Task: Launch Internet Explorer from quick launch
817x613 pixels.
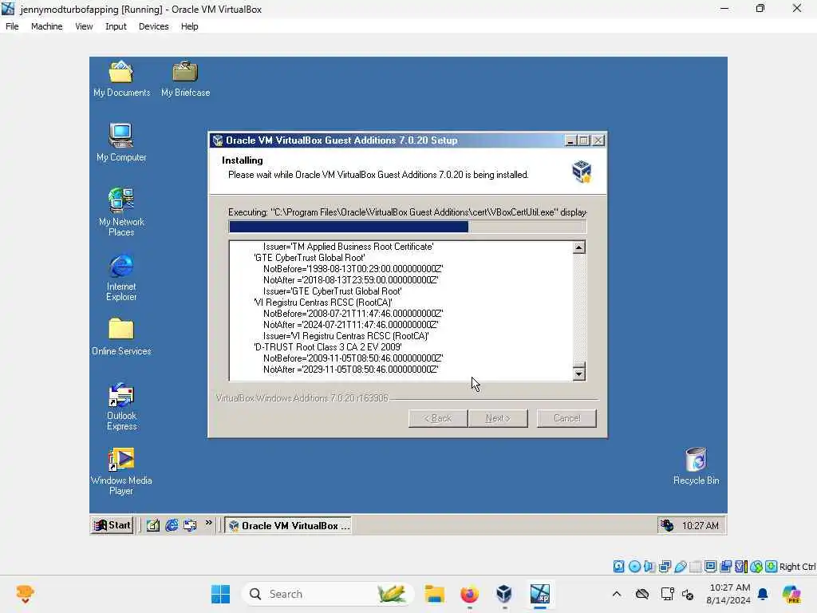Action: [x=172, y=525]
